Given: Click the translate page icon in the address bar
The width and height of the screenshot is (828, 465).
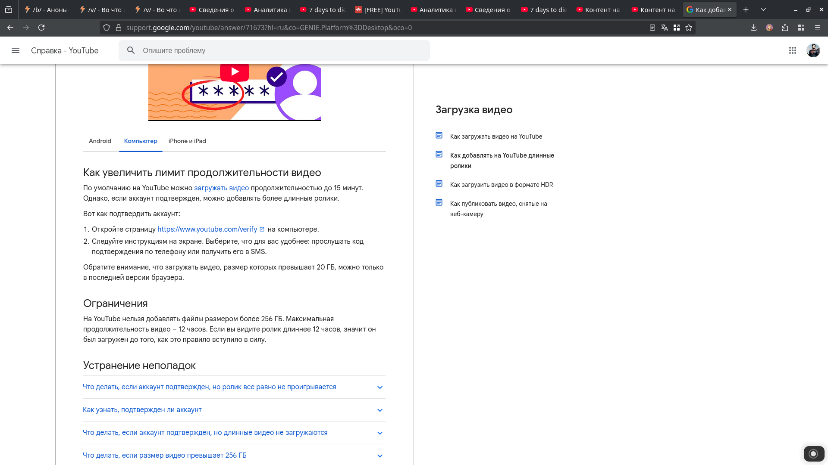Looking at the screenshot, I should [665, 28].
